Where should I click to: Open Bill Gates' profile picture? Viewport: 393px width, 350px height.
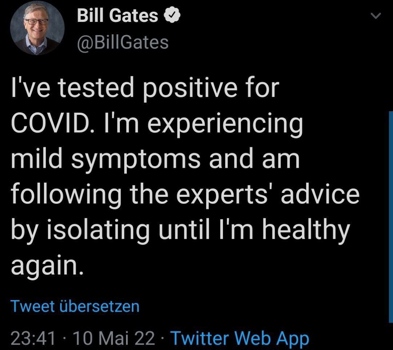[x=37, y=28]
